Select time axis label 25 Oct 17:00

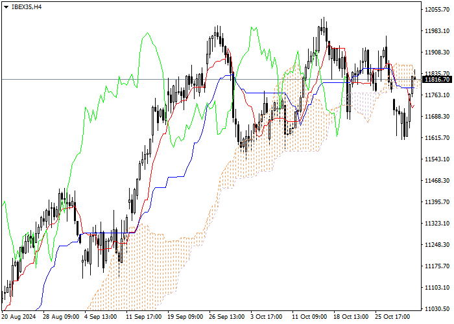click(x=393, y=317)
